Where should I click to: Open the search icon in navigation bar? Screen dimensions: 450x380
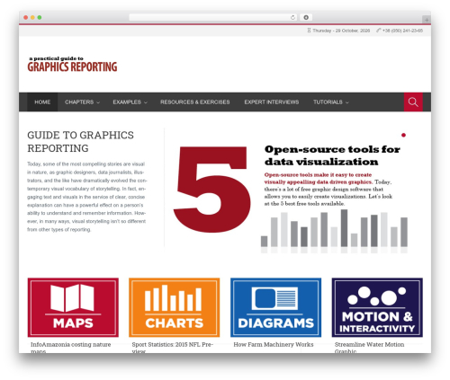coord(413,102)
